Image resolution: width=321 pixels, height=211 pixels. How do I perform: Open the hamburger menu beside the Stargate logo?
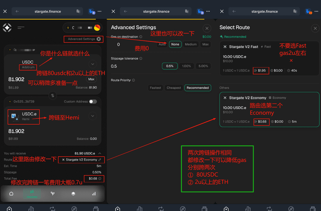click(21, 28)
